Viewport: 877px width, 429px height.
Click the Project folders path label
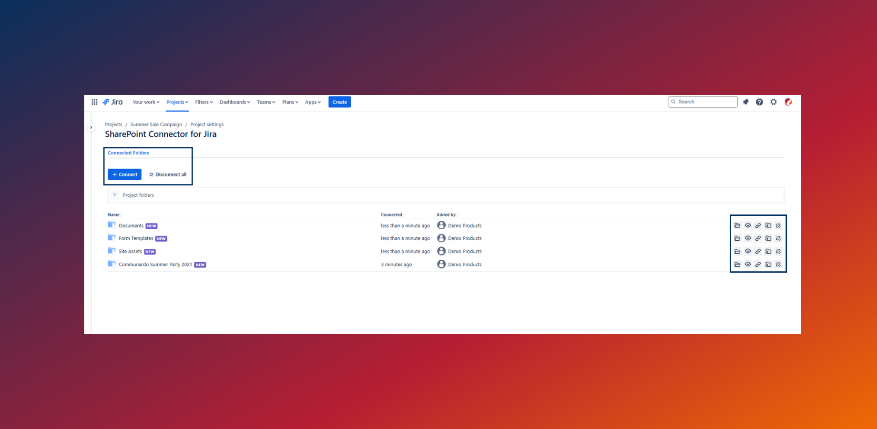(x=138, y=195)
